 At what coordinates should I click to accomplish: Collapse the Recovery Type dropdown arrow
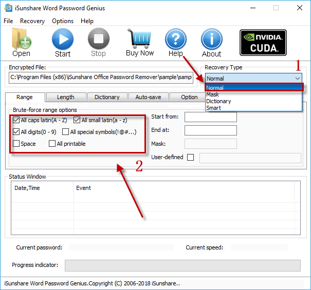pyautogui.click(x=298, y=78)
